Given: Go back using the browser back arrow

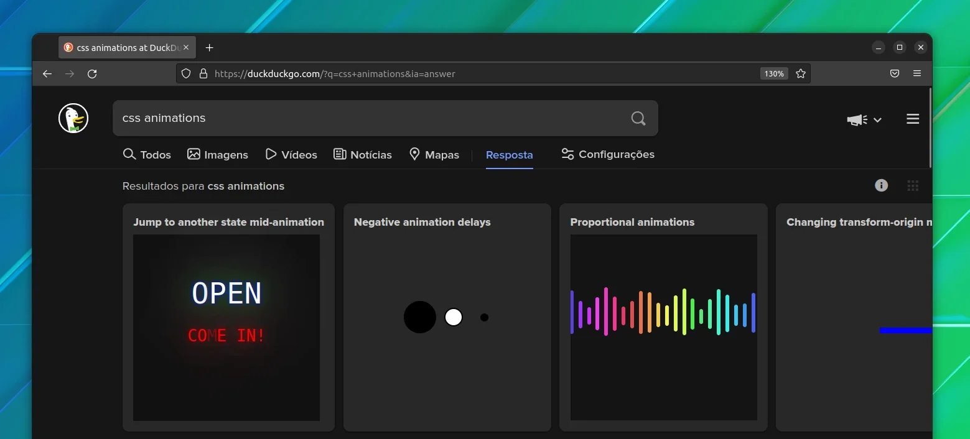Looking at the screenshot, I should (47, 74).
